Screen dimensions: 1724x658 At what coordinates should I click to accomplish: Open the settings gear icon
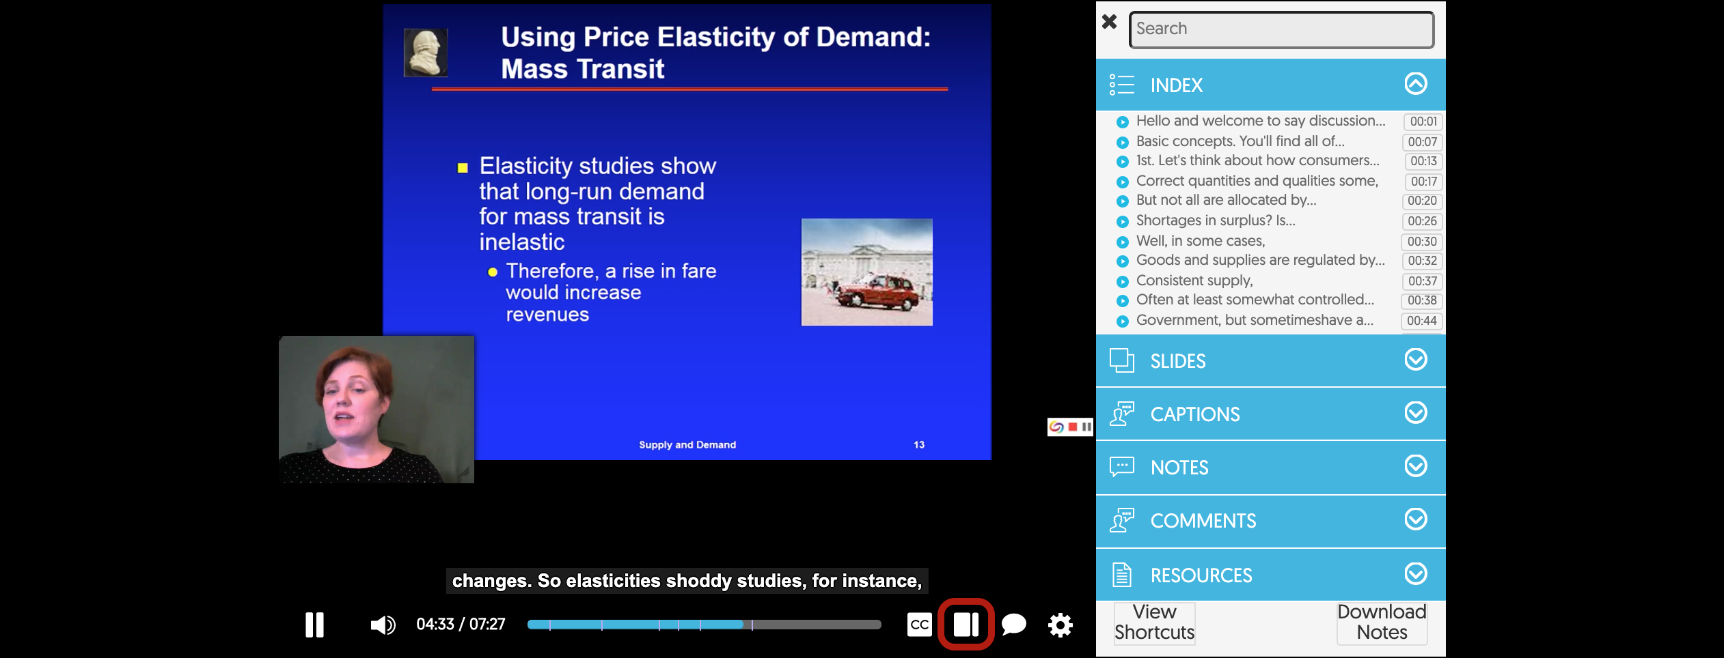1060,625
